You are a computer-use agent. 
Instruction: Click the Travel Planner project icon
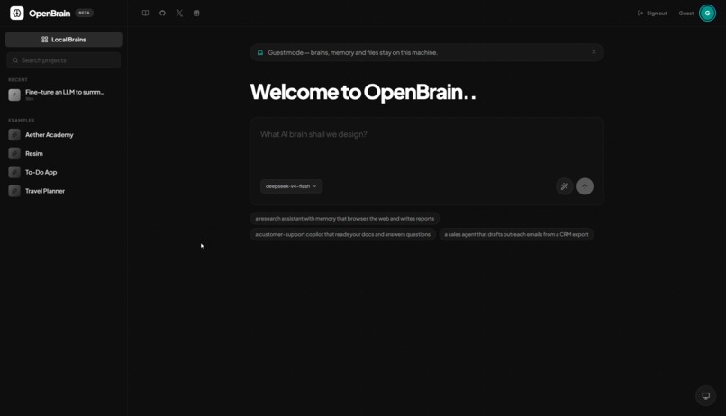click(14, 191)
